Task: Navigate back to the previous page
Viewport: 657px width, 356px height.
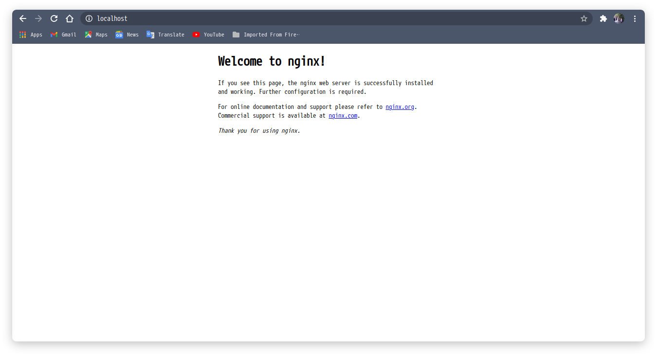Action: [x=22, y=18]
